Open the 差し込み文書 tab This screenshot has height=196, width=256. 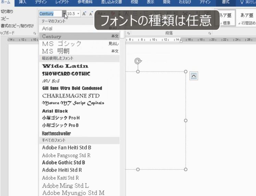111,2
